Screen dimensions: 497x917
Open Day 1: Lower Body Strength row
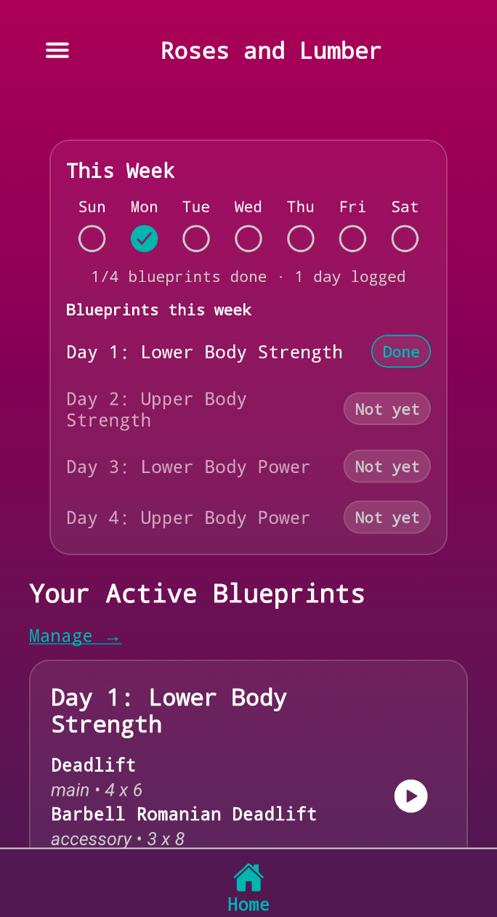248,352
